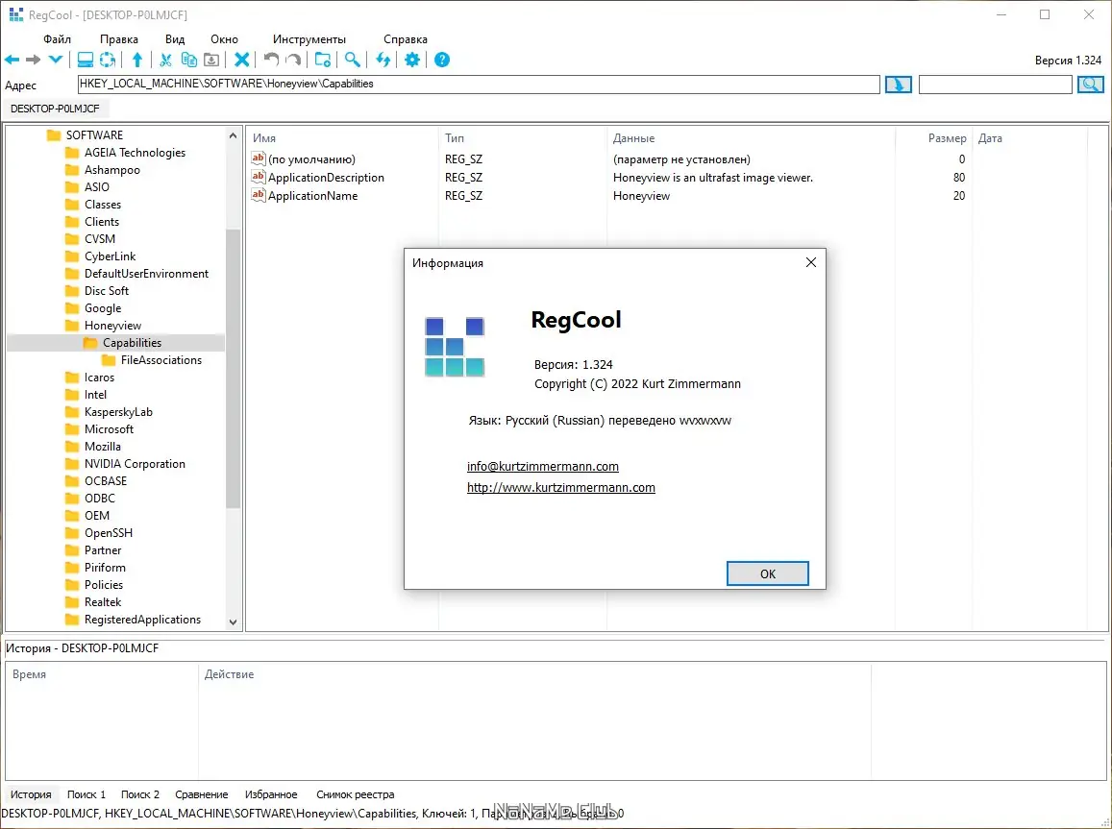Click the Redo icon
Image resolution: width=1112 pixels, height=829 pixels.
(293, 61)
